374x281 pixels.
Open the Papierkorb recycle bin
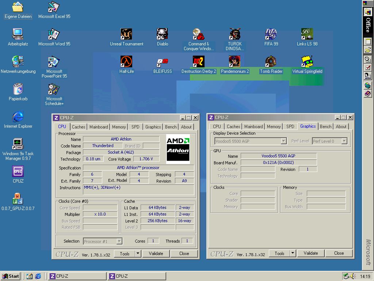click(x=18, y=89)
